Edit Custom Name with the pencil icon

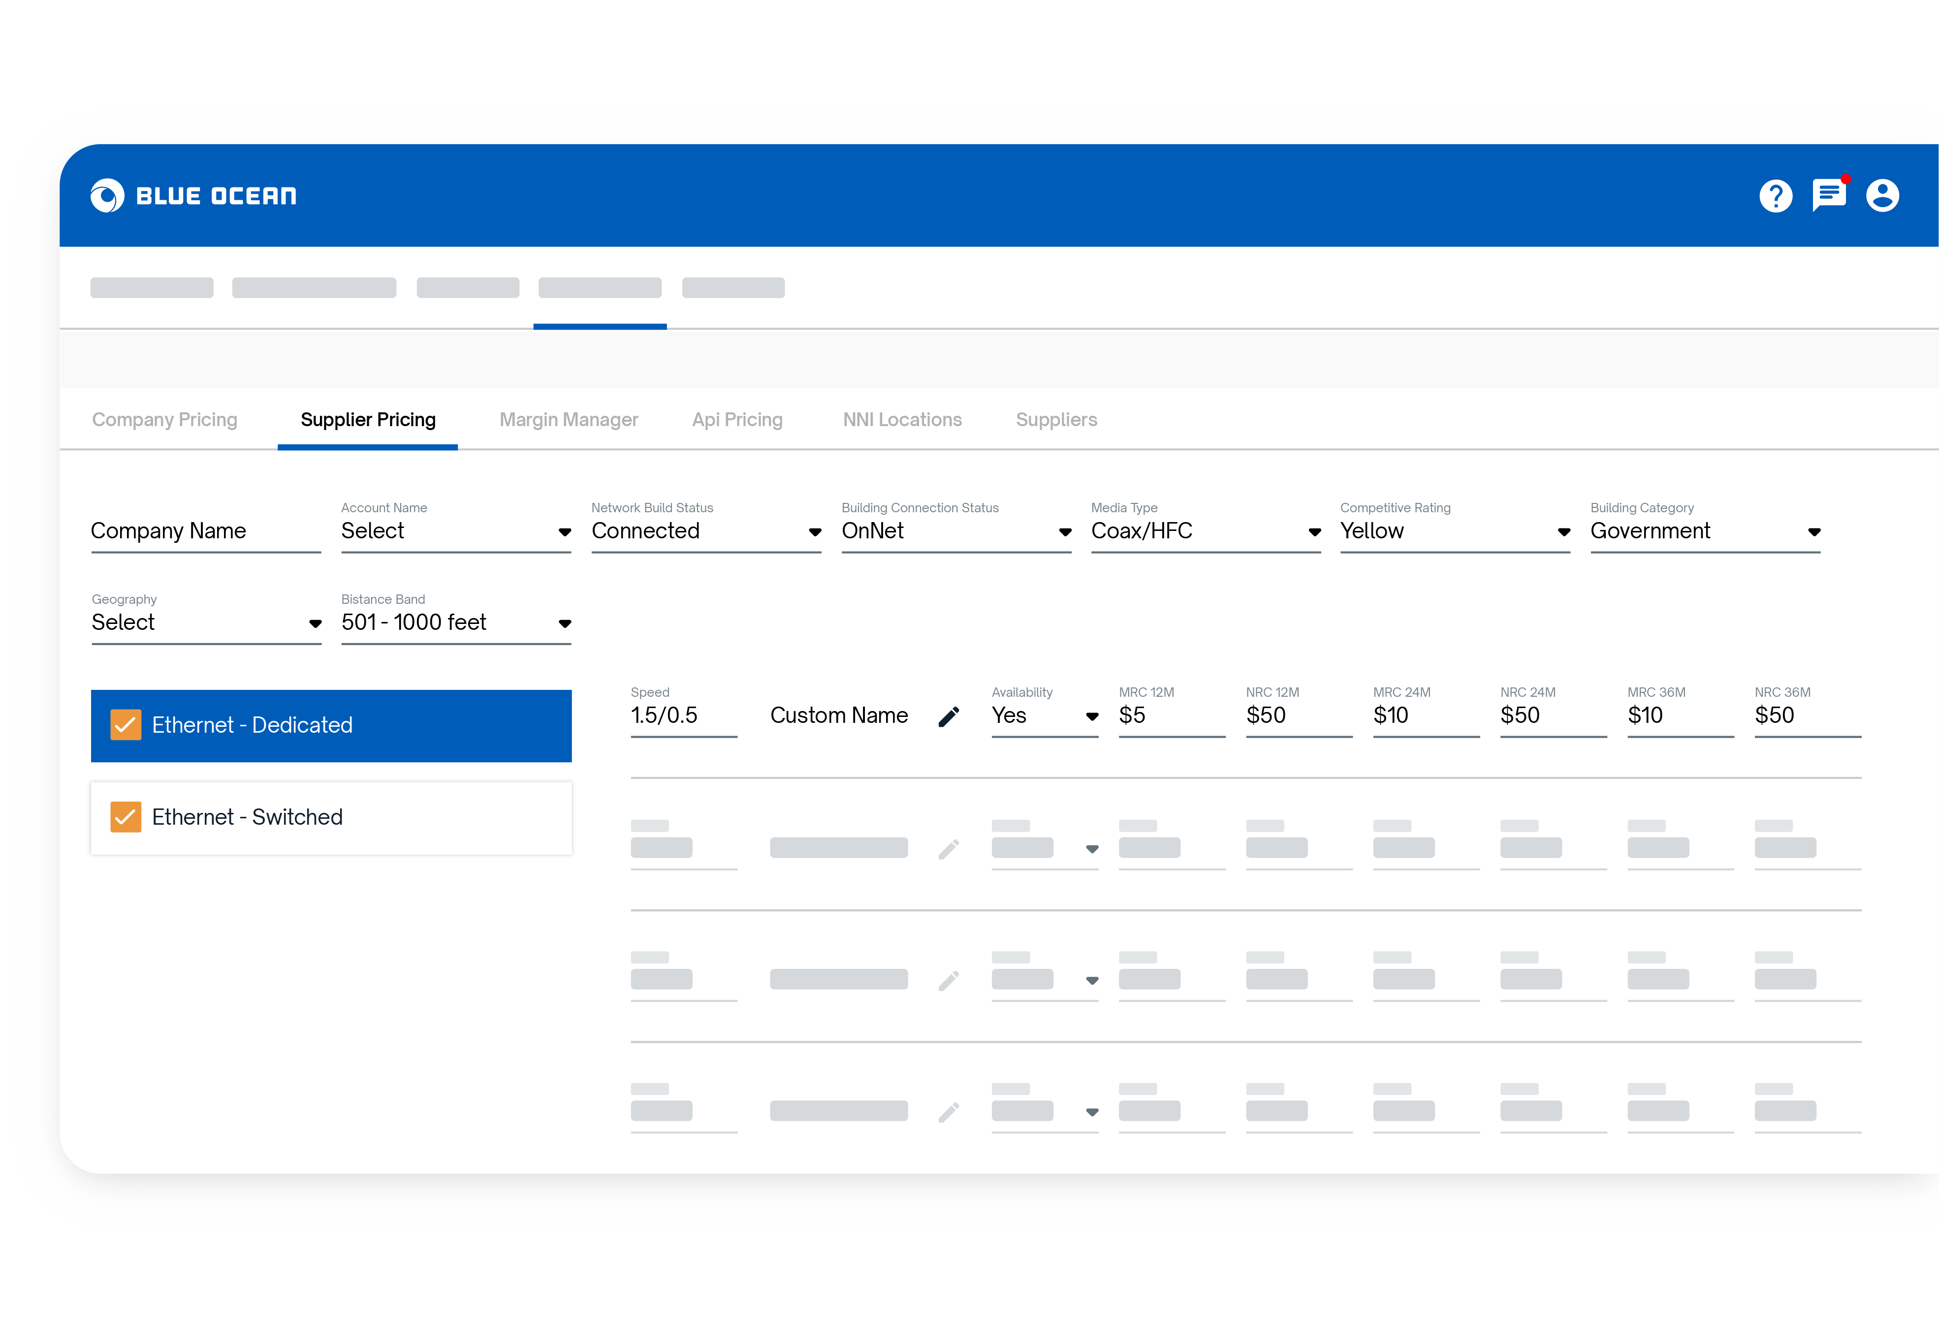pos(948,716)
